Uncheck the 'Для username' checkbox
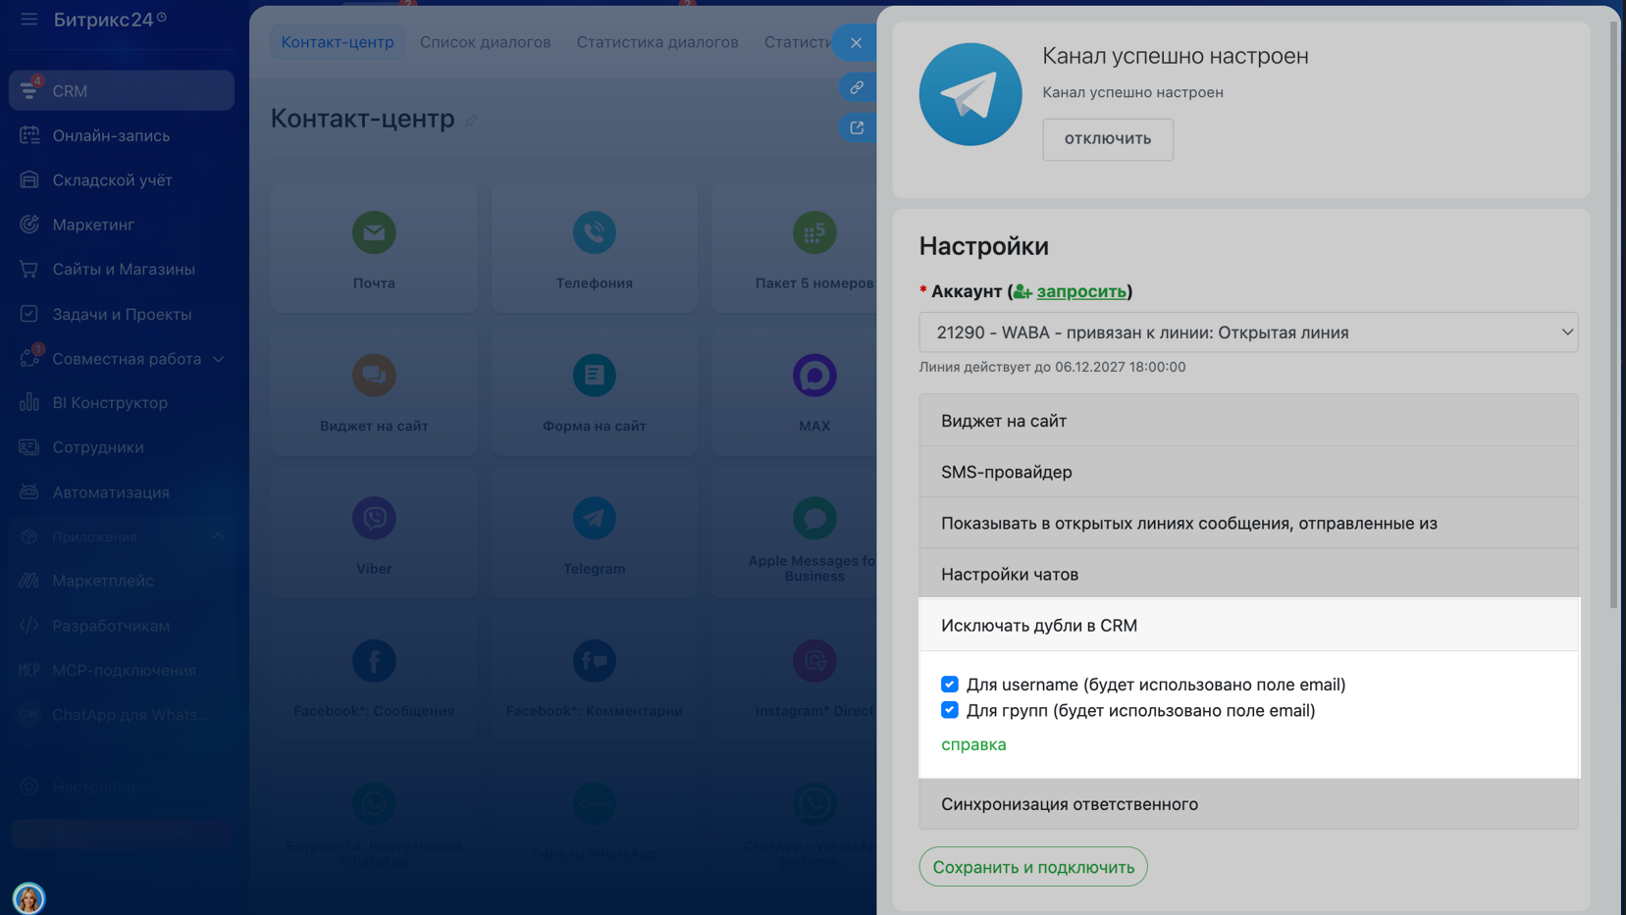Image resolution: width=1626 pixels, height=915 pixels. click(949, 685)
